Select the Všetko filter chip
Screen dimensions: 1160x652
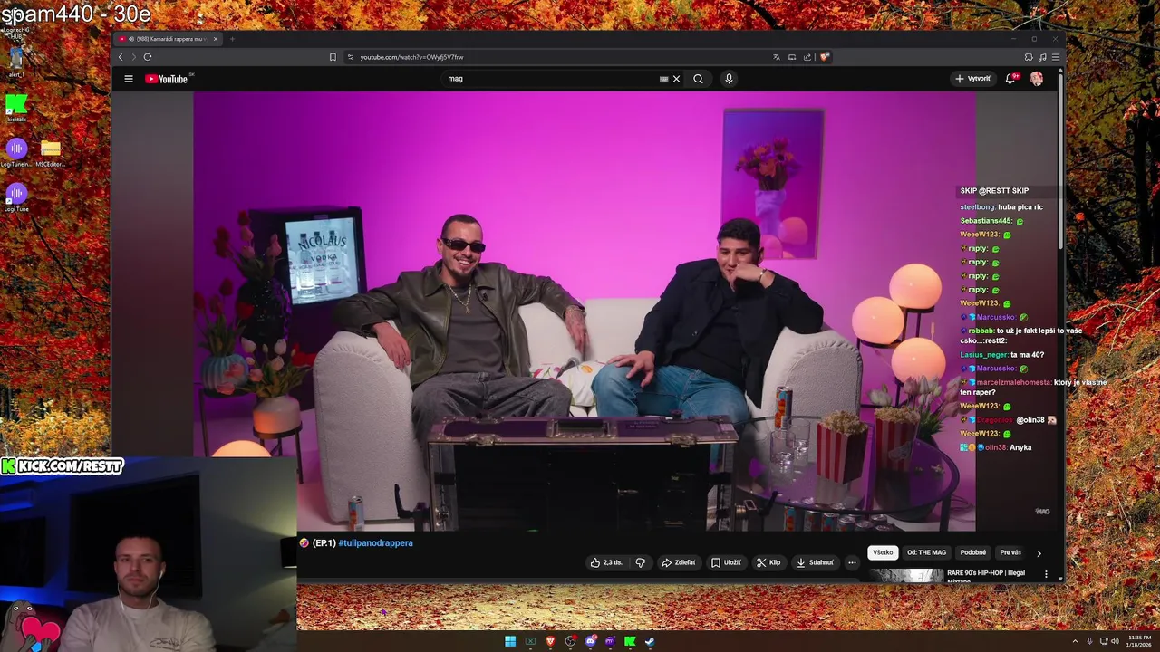pos(883,552)
